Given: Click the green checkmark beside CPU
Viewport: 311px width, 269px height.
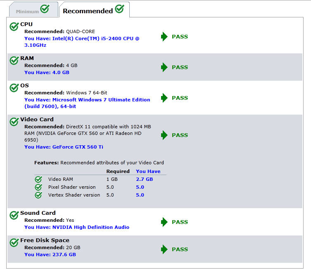Looking at the screenshot, I should [14, 27].
